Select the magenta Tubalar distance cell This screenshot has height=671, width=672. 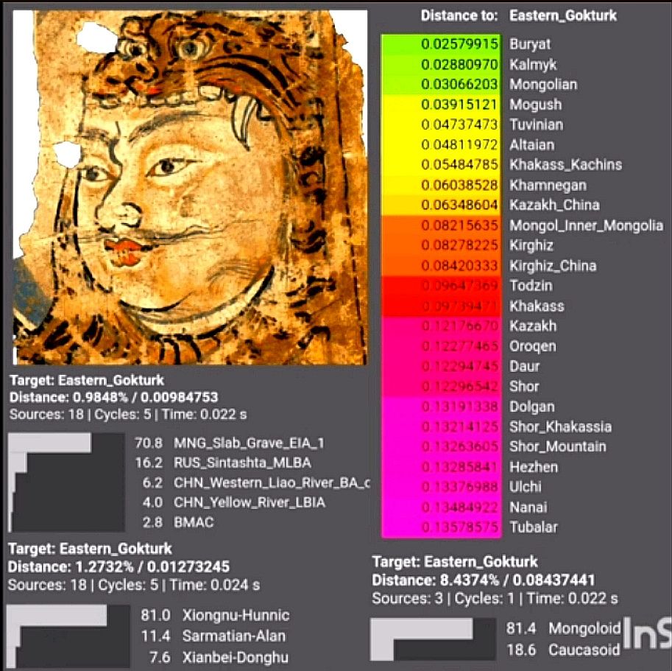(x=441, y=527)
